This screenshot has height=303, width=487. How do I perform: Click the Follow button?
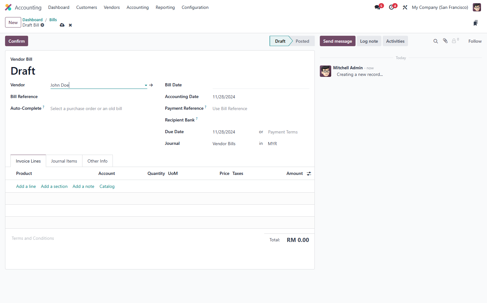(x=475, y=41)
